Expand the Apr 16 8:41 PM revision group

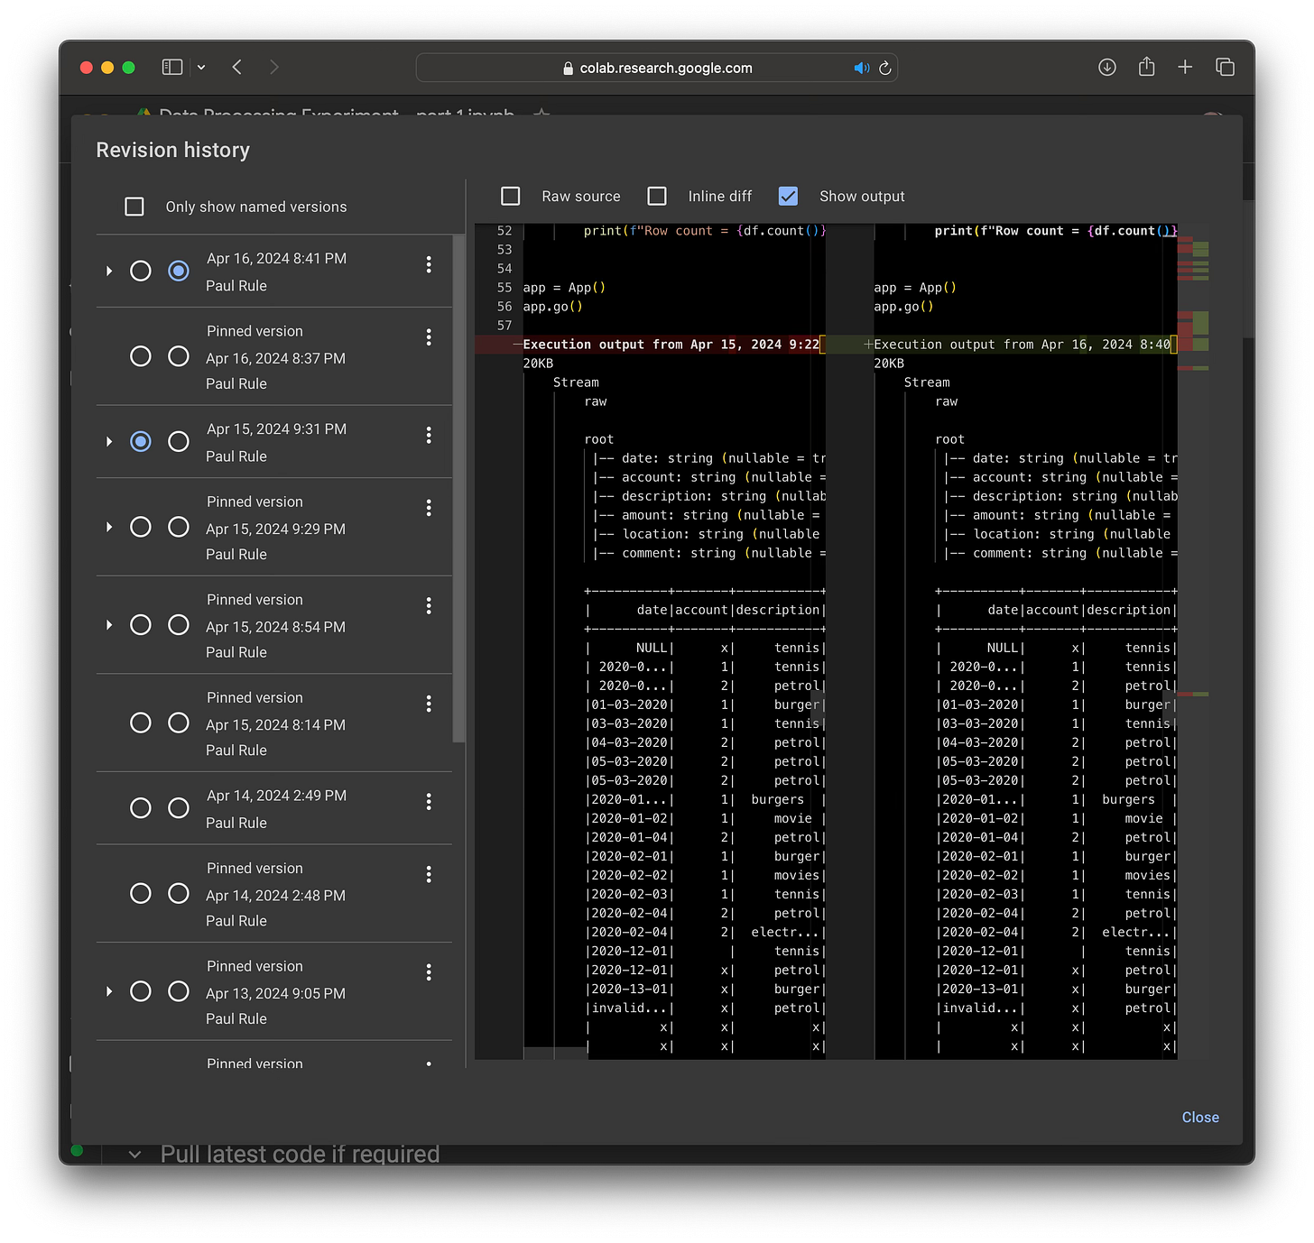[109, 271]
